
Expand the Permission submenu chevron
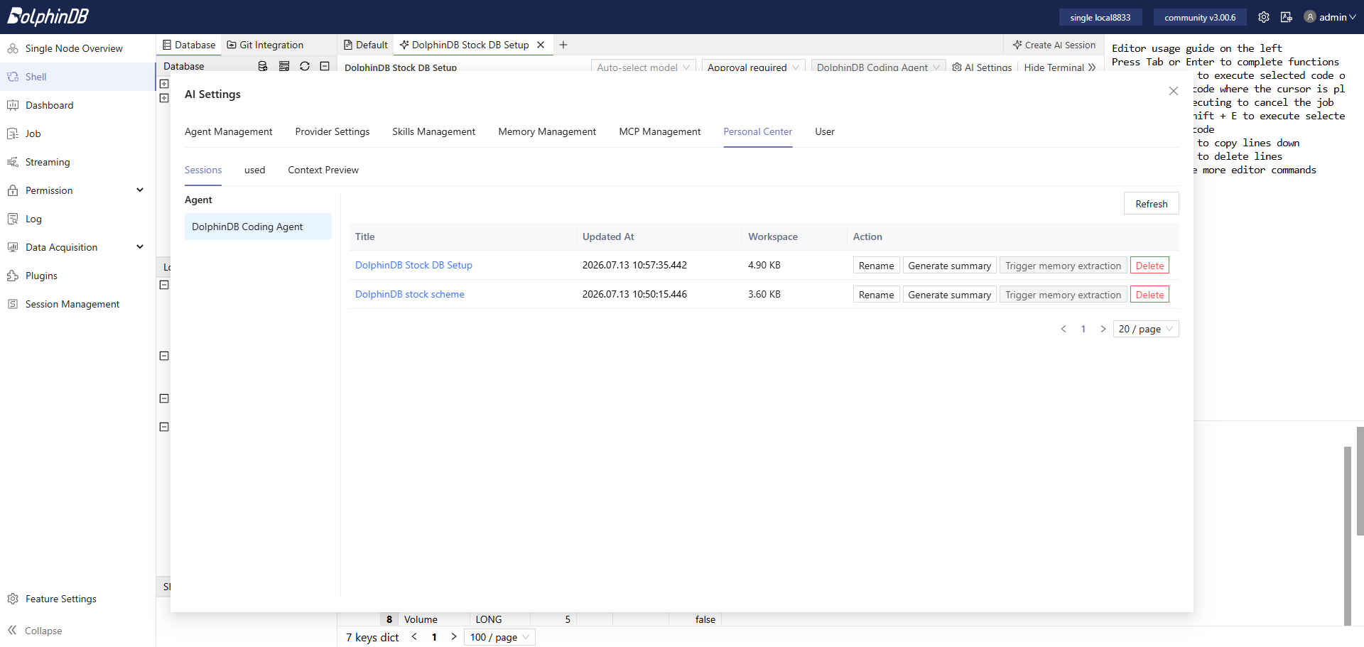click(x=140, y=190)
